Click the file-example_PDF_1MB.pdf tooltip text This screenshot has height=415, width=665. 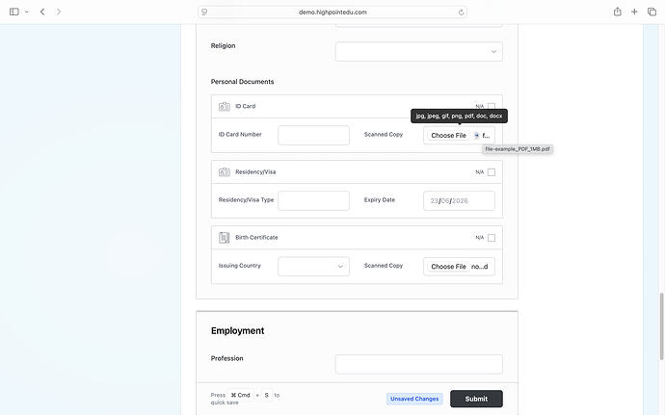[x=518, y=149]
